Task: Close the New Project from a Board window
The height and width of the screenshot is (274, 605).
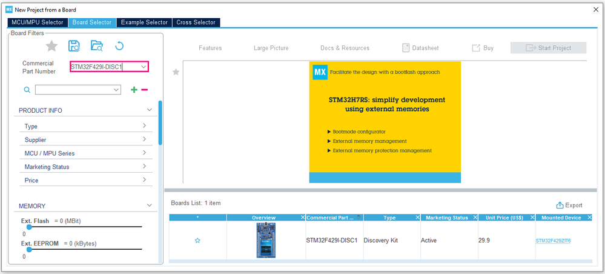Action: pos(595,10)
